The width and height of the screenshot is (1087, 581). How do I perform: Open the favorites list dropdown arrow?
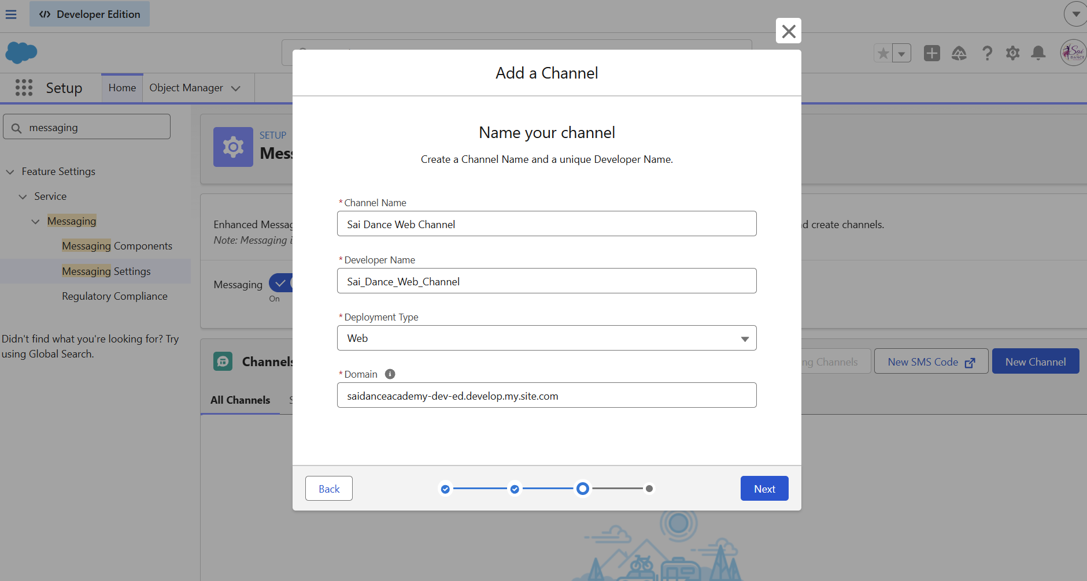901,53
